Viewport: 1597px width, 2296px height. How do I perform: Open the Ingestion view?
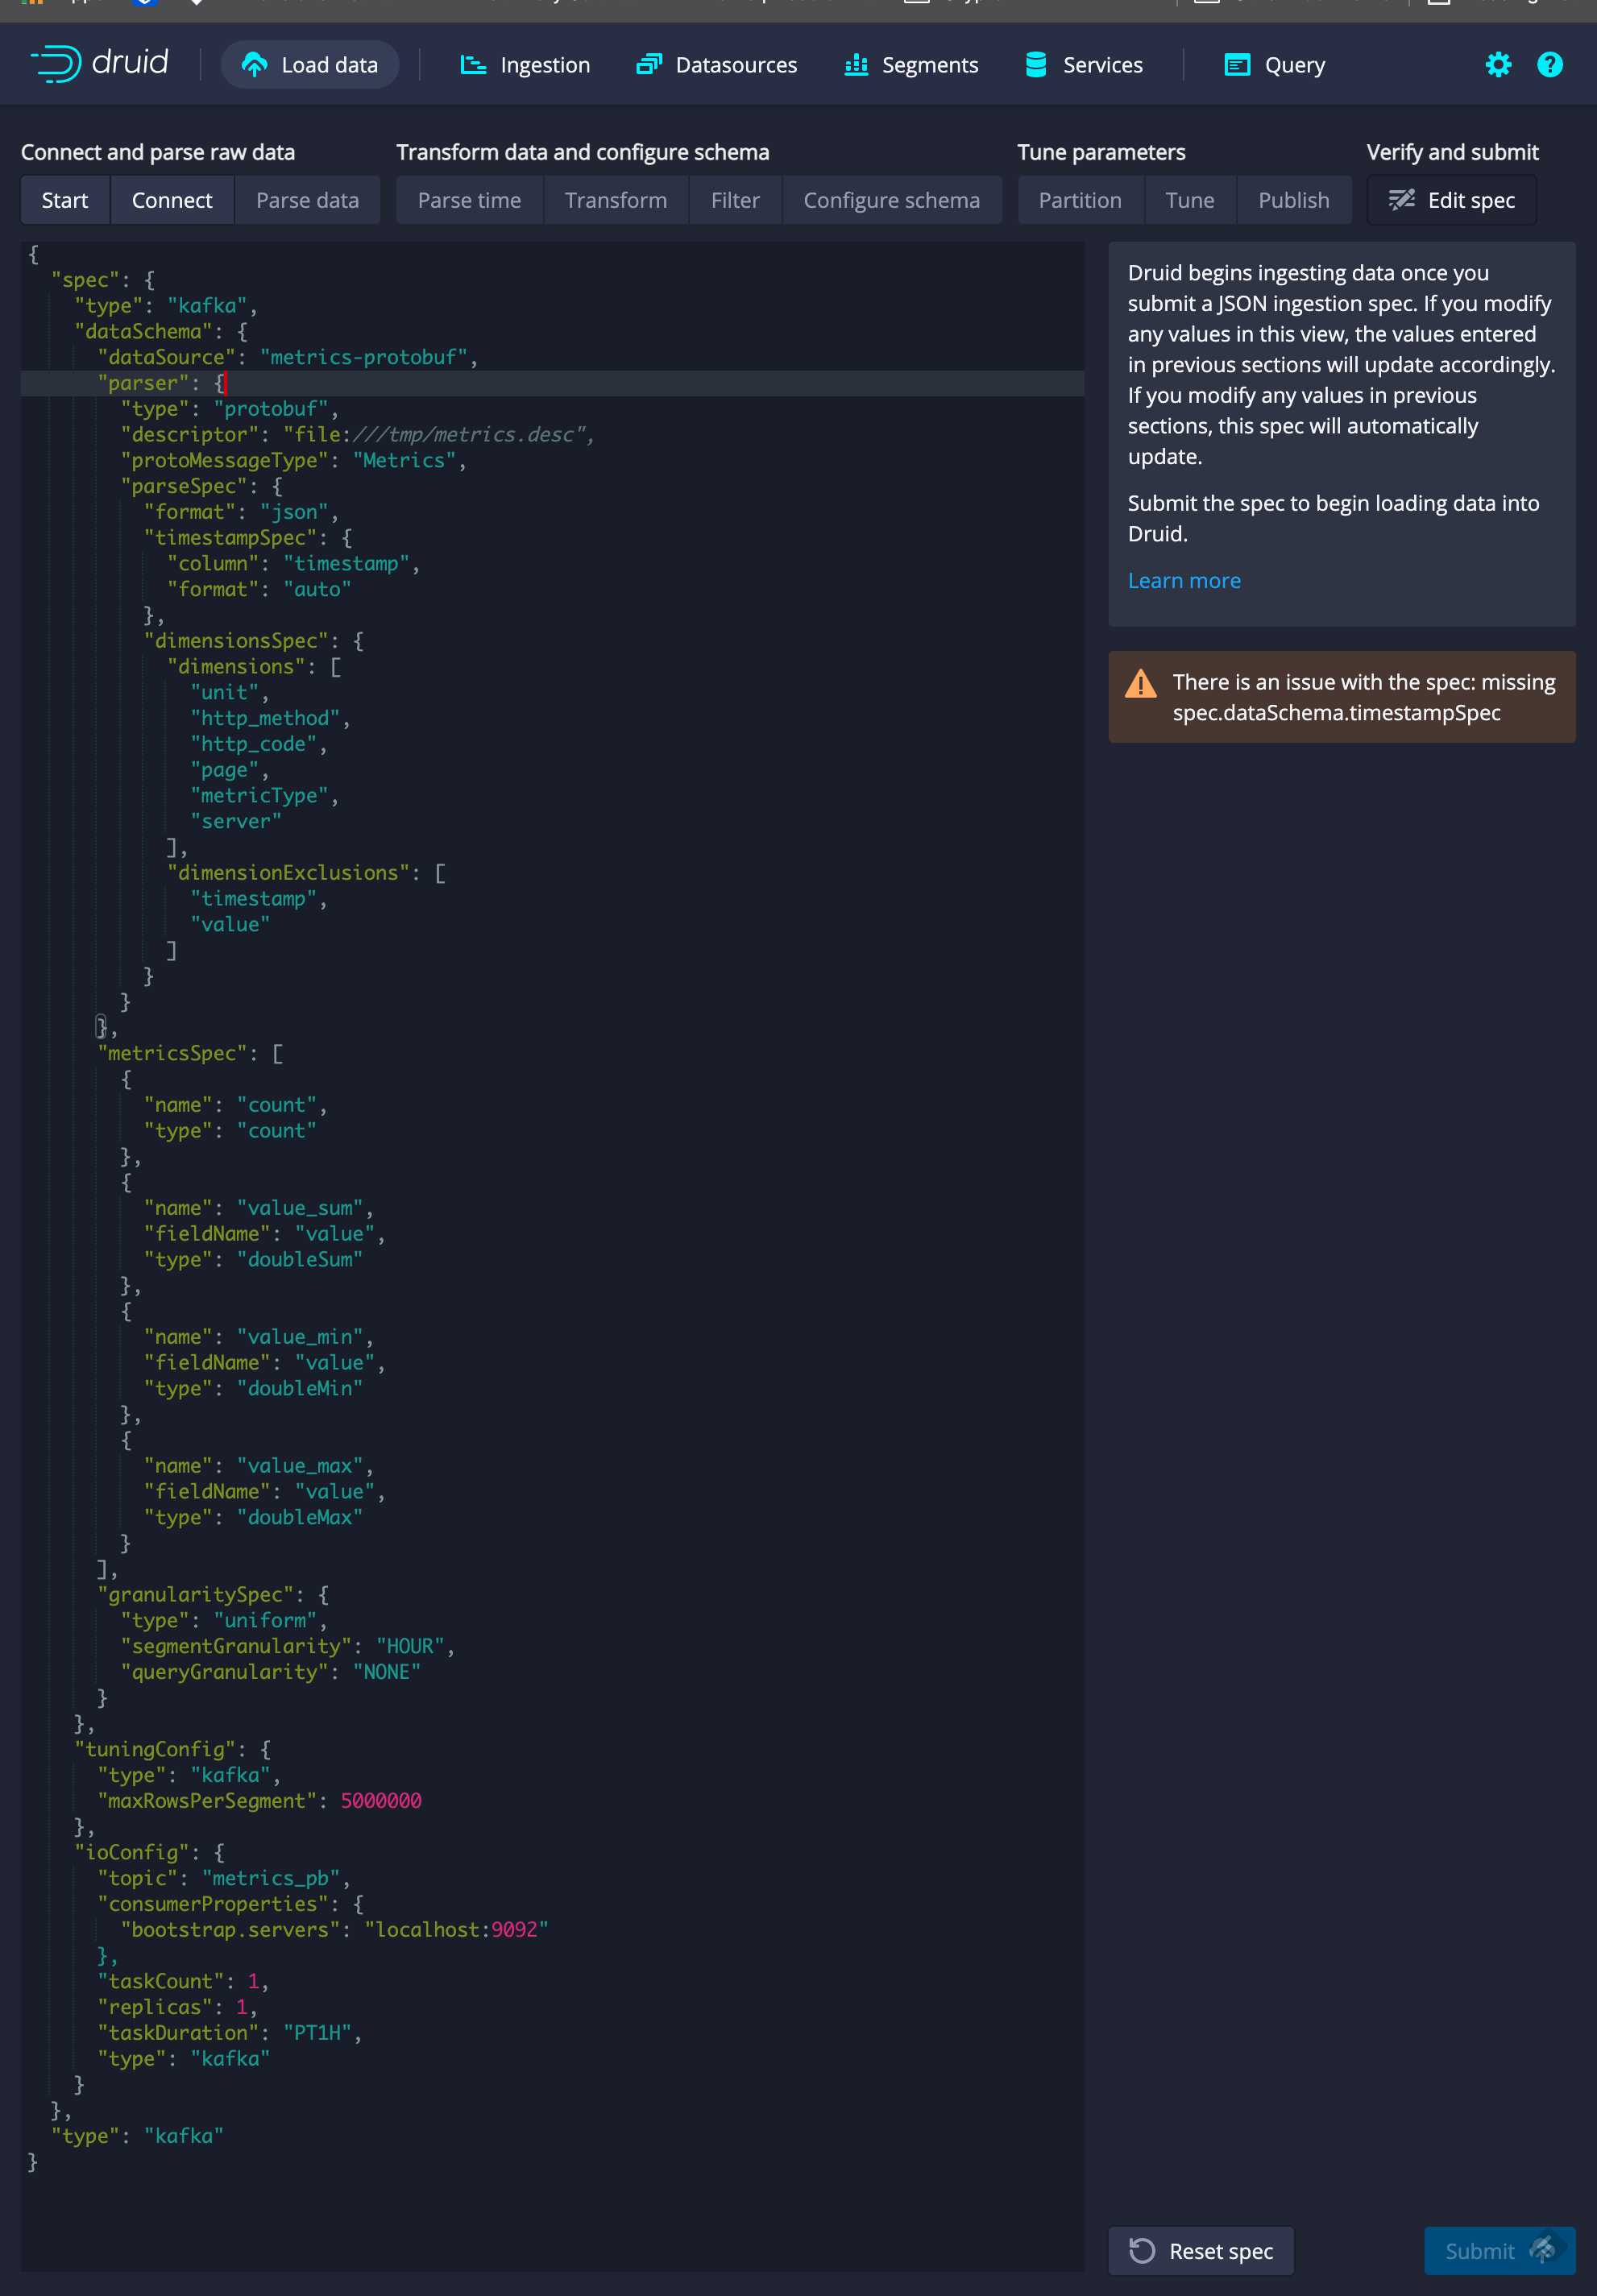[x=525, y=65]
